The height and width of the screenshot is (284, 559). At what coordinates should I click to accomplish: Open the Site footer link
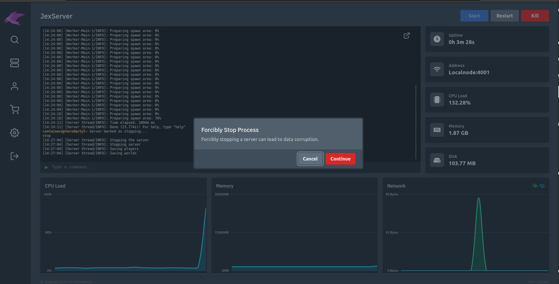click(531, 282)
